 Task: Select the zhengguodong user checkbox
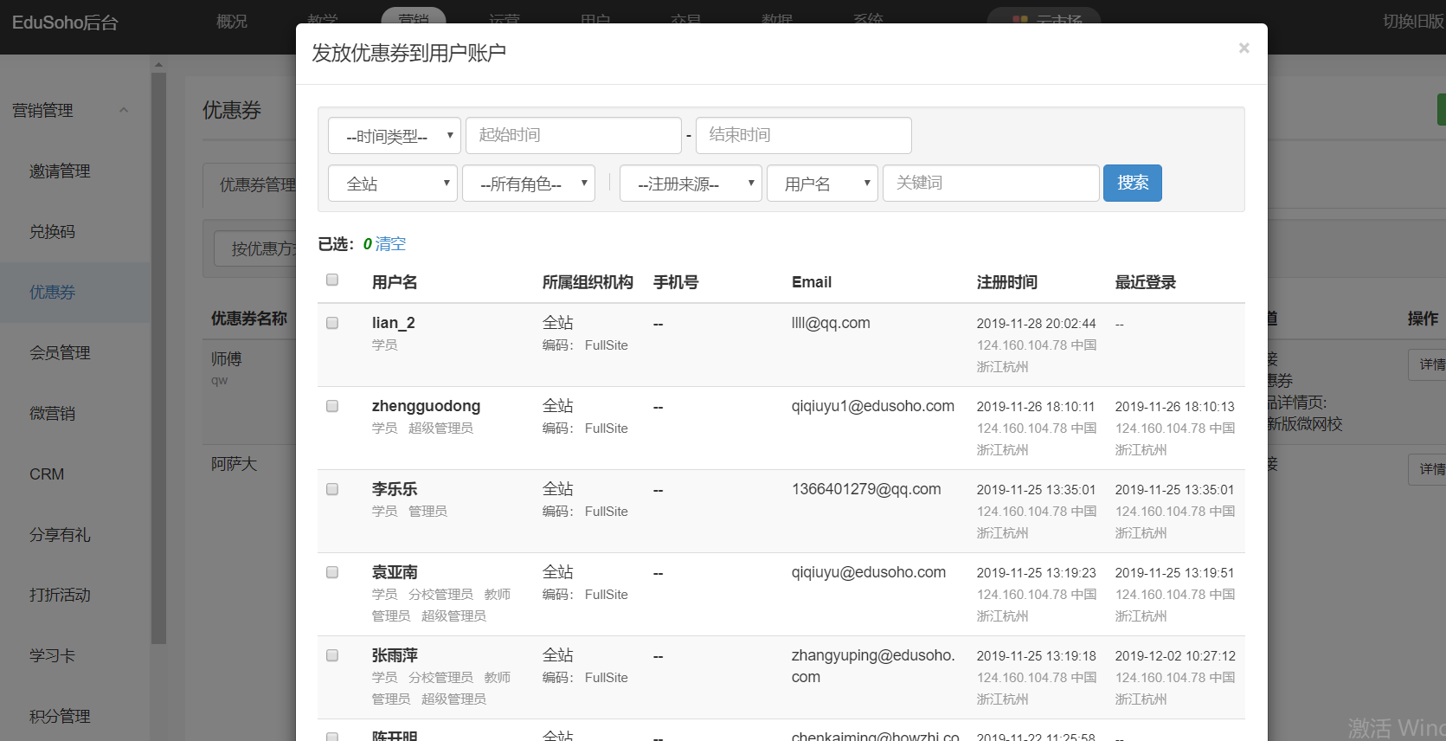tap(332, 406)
